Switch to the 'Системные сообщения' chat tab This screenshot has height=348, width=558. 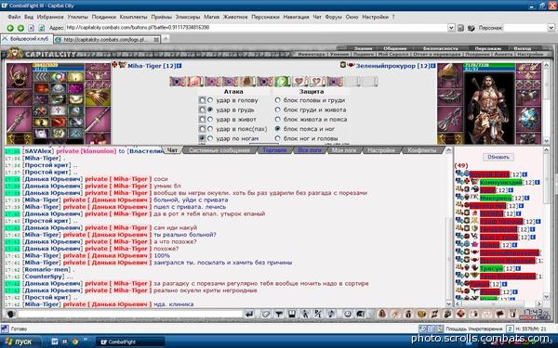coord(219,150)
